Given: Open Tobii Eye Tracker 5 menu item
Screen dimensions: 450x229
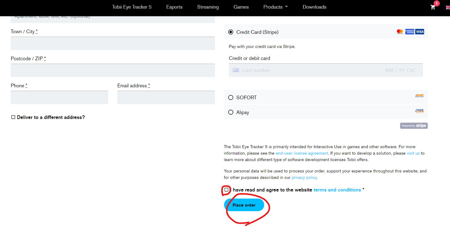Looking at the screenshot, I should (132, 7).
